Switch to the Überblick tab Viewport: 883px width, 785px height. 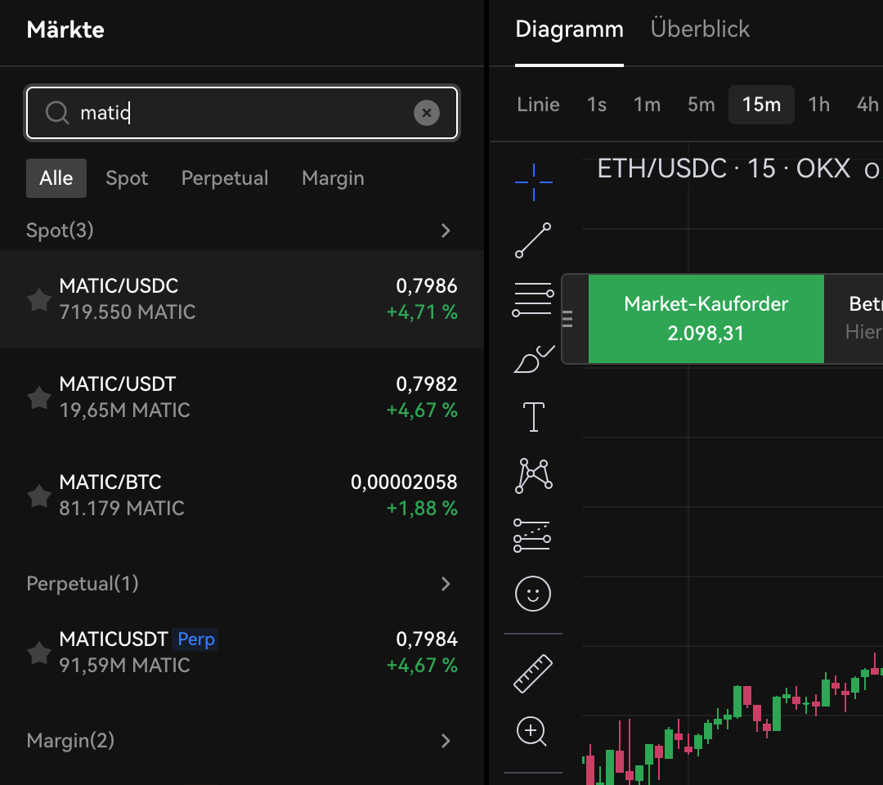tap(700, 28)
